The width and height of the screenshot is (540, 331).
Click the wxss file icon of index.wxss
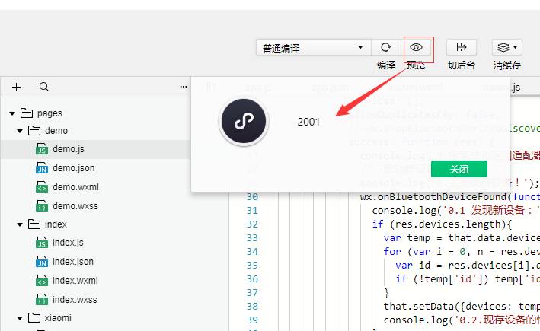[42, 299]
